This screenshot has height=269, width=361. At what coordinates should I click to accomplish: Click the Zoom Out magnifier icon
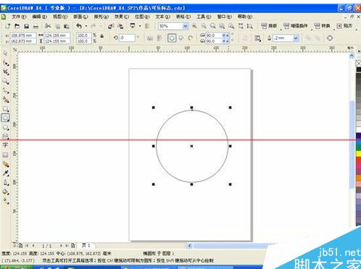coord(204,26)
